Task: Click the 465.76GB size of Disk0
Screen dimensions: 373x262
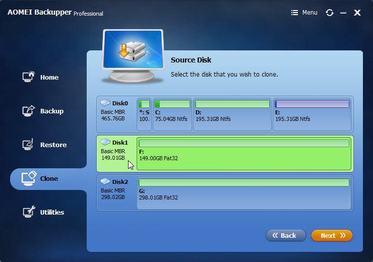Action: pyautogui.click(x=113, y=118)
